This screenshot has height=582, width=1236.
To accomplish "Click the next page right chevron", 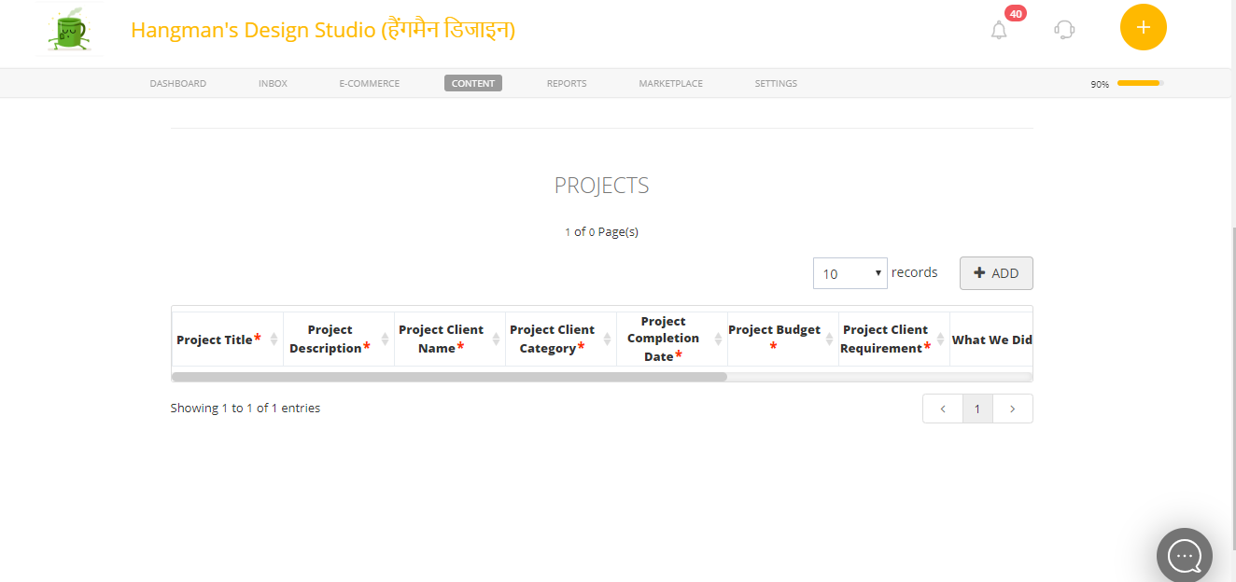I will [1012, 409].
